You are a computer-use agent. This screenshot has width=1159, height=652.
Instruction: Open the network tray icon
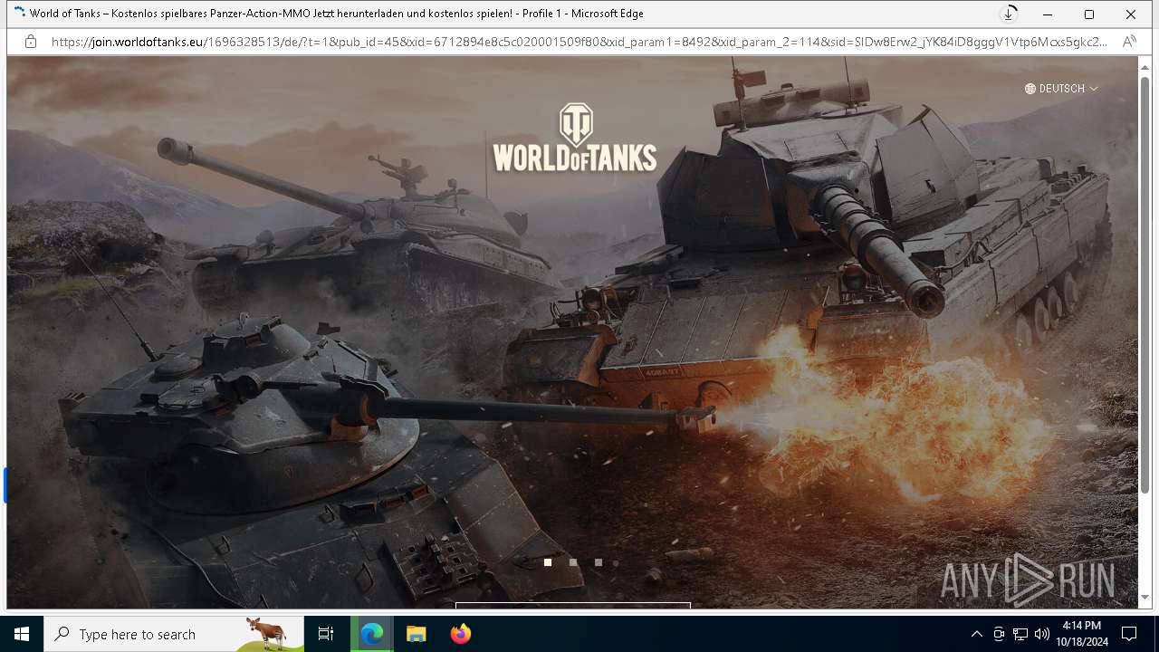1020,634
